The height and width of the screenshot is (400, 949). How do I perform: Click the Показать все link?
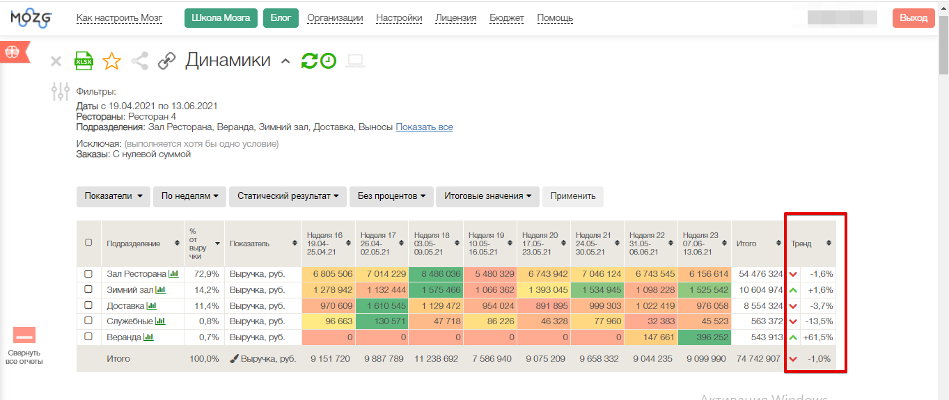[x=424, y=127]
